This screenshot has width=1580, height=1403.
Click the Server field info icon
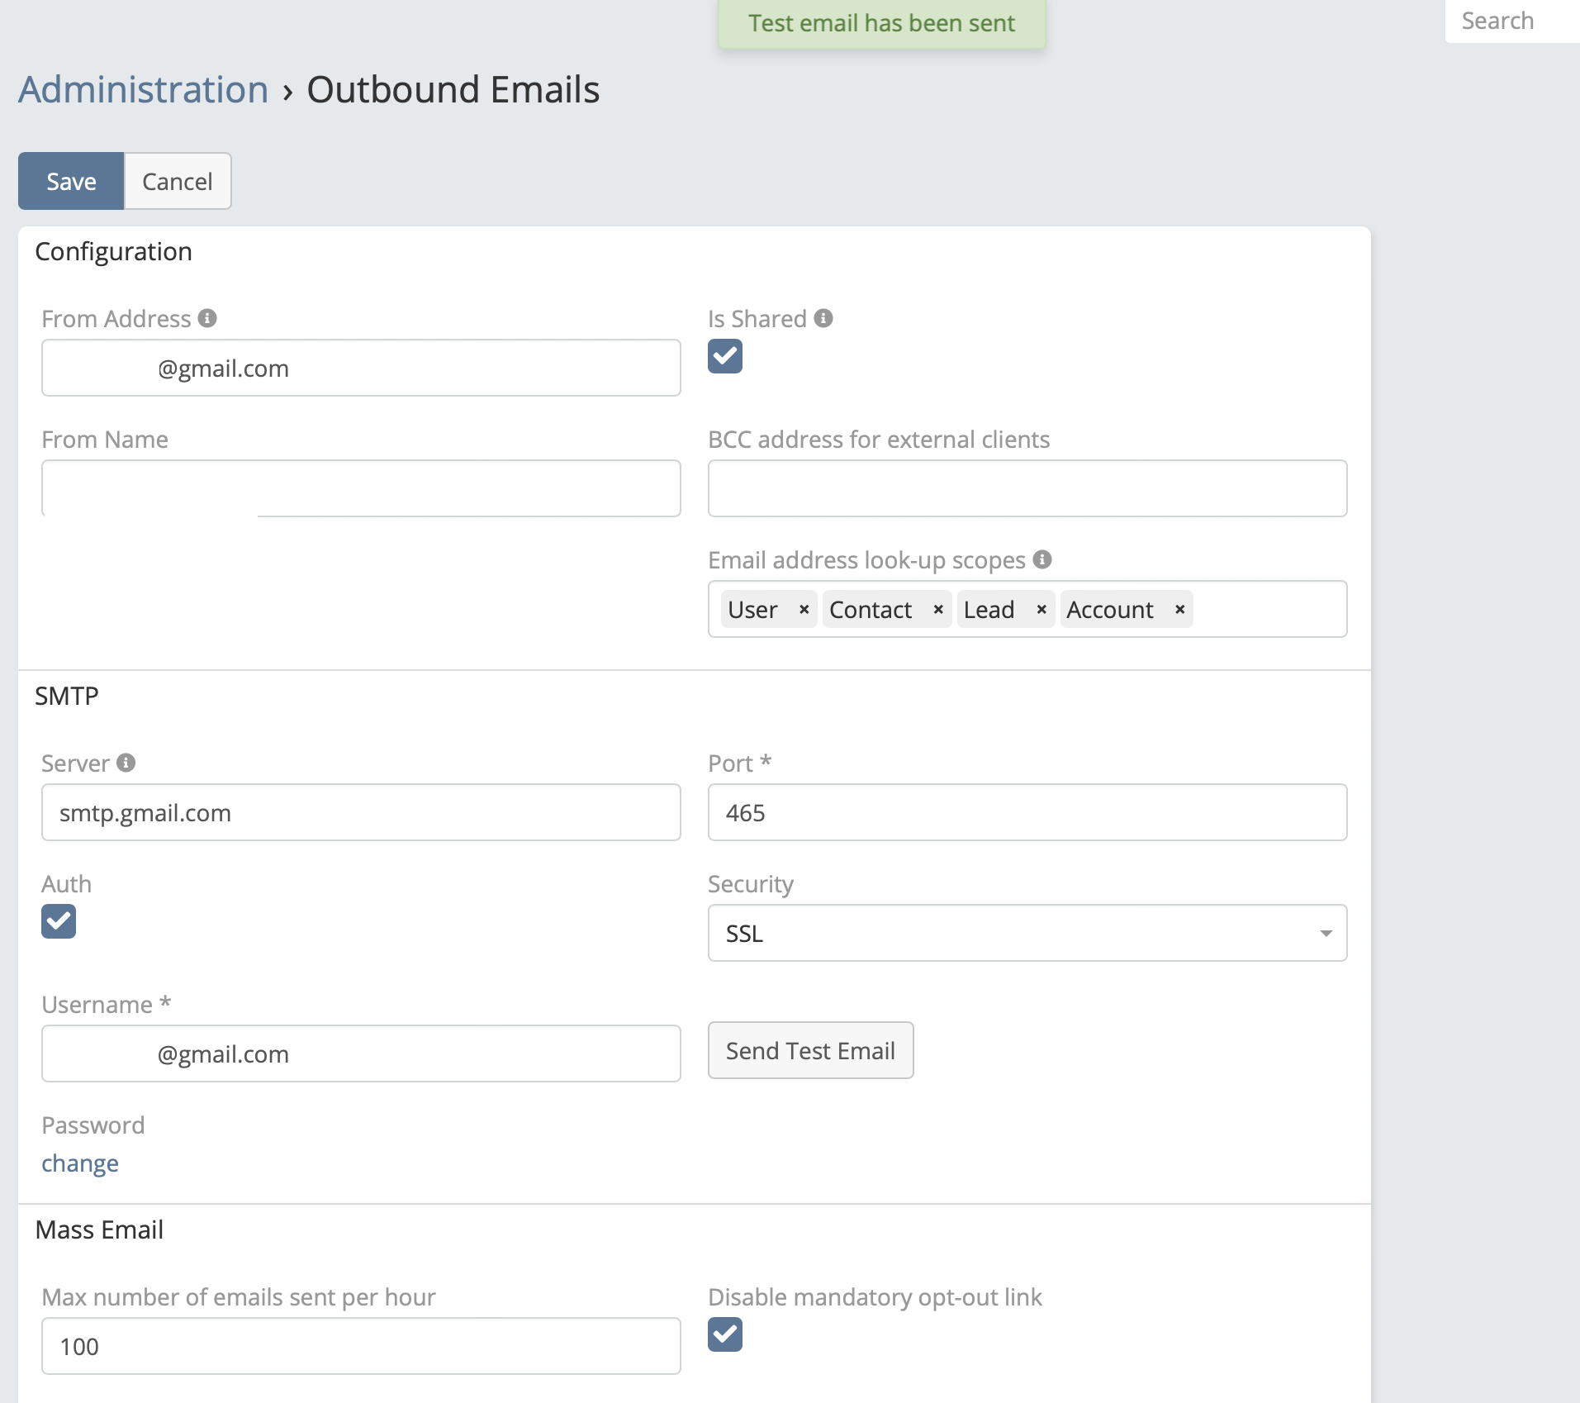126,763
